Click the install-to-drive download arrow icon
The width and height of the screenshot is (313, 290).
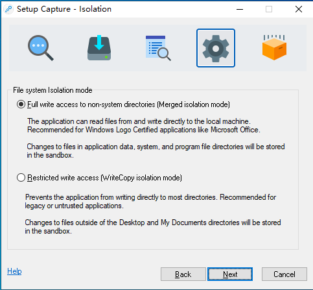coord(99,48)
